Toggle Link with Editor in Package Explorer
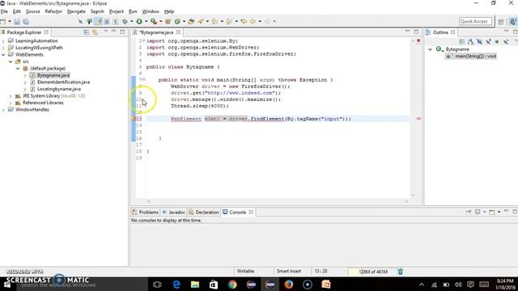The height and width of the screenshot is (291, 518). (x=96, y=32)
